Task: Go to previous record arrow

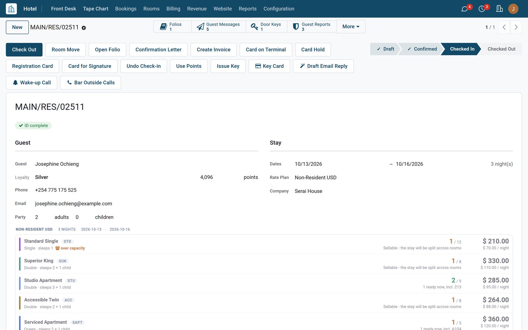Action: [504, 27]
